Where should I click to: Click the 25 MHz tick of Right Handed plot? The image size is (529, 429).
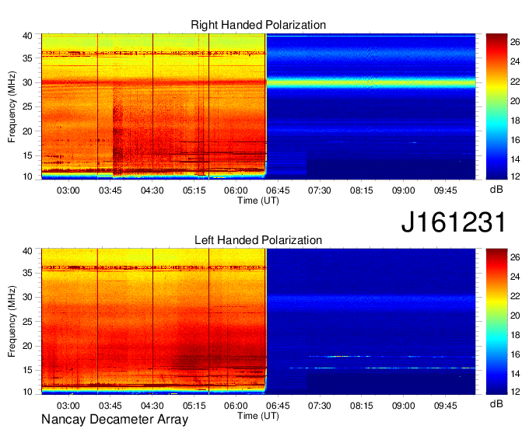coord(27,107)
